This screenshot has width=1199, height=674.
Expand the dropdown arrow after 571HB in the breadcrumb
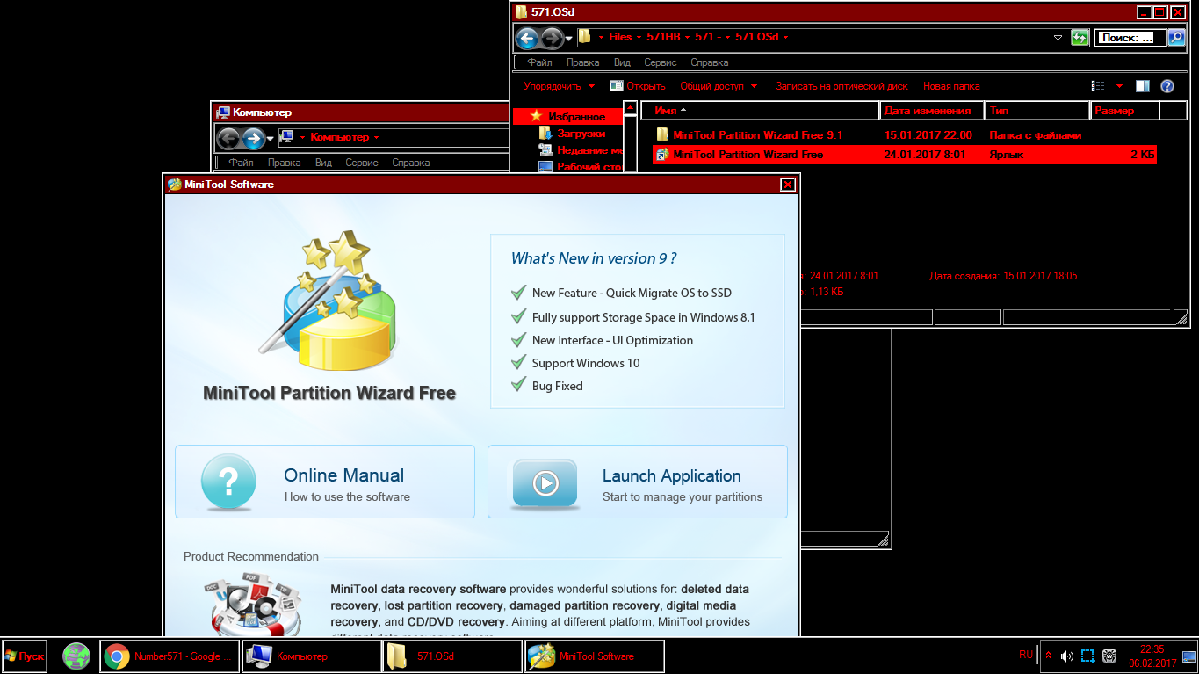point(687,37)
